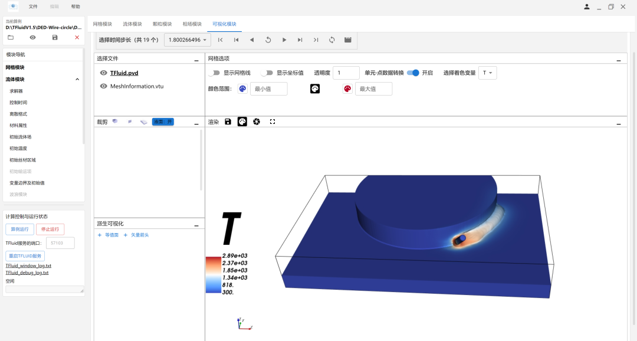The image size is (637, 341).
Task: Enable the show coordinate values switch
Action: pos(267,73)
